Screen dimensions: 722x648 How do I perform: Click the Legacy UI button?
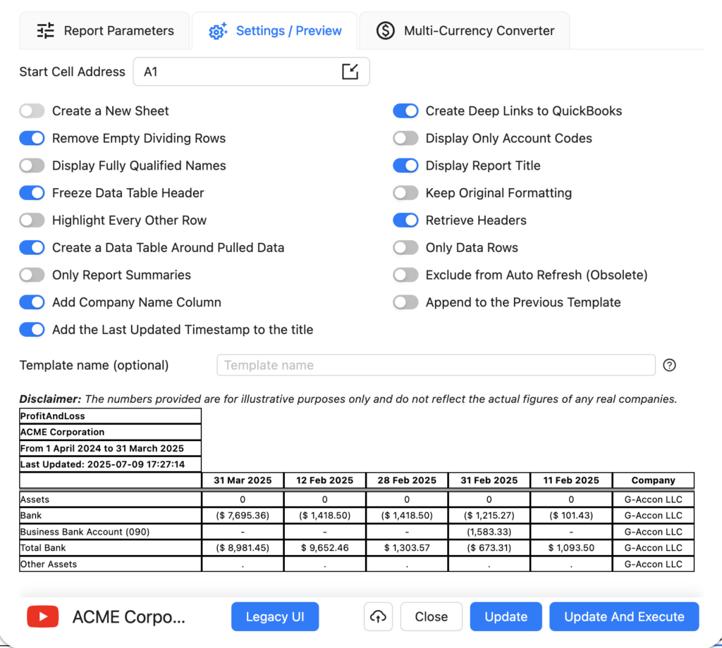point(275,617)
